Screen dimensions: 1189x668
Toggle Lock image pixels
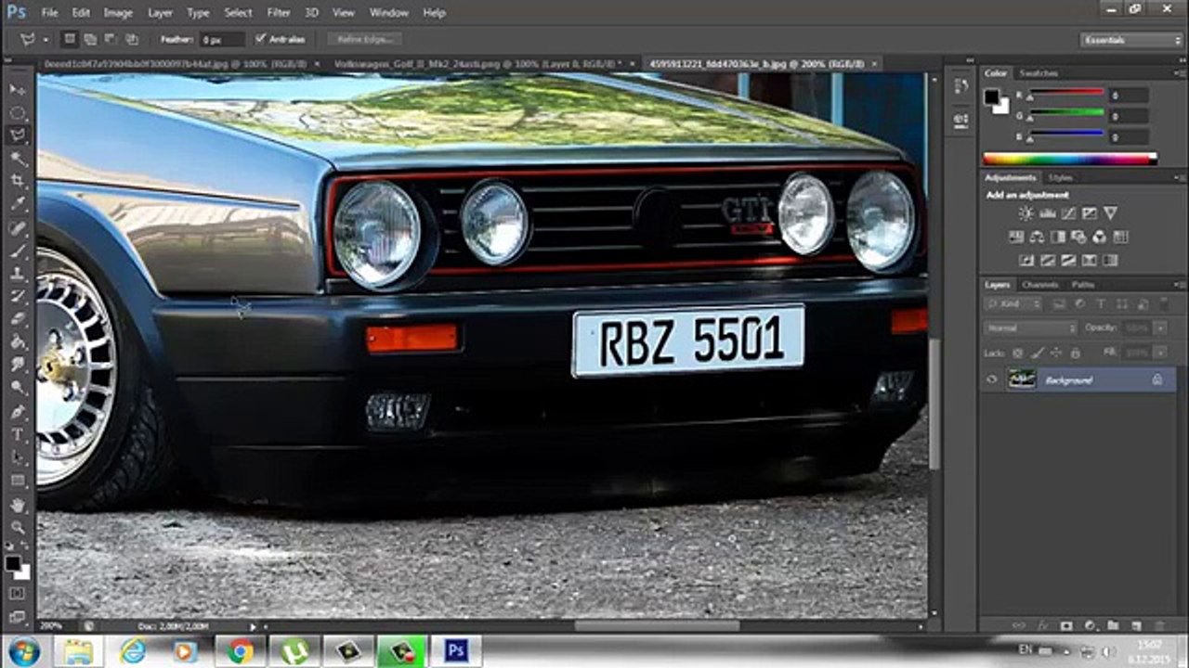(x=1038, y=353)
